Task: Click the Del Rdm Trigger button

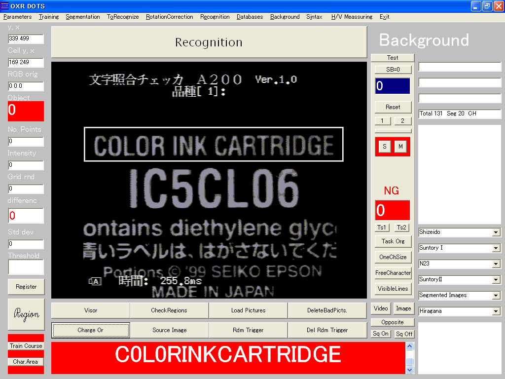Action: (x=327, y=330)
